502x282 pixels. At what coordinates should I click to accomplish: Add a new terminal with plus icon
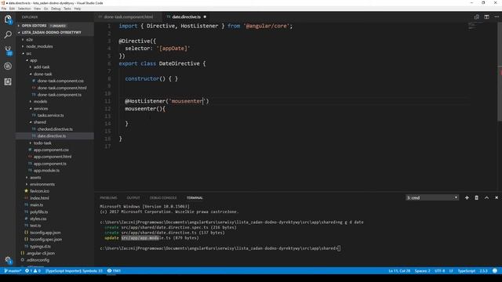[467, 198]
